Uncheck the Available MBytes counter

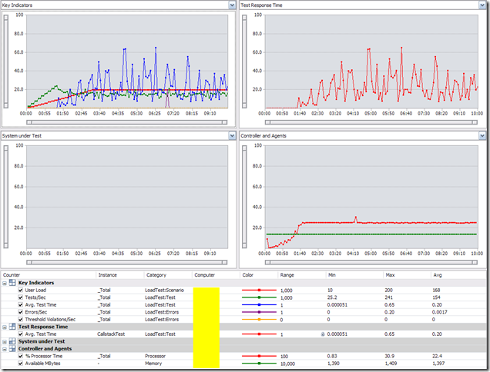tap(21, 364)
